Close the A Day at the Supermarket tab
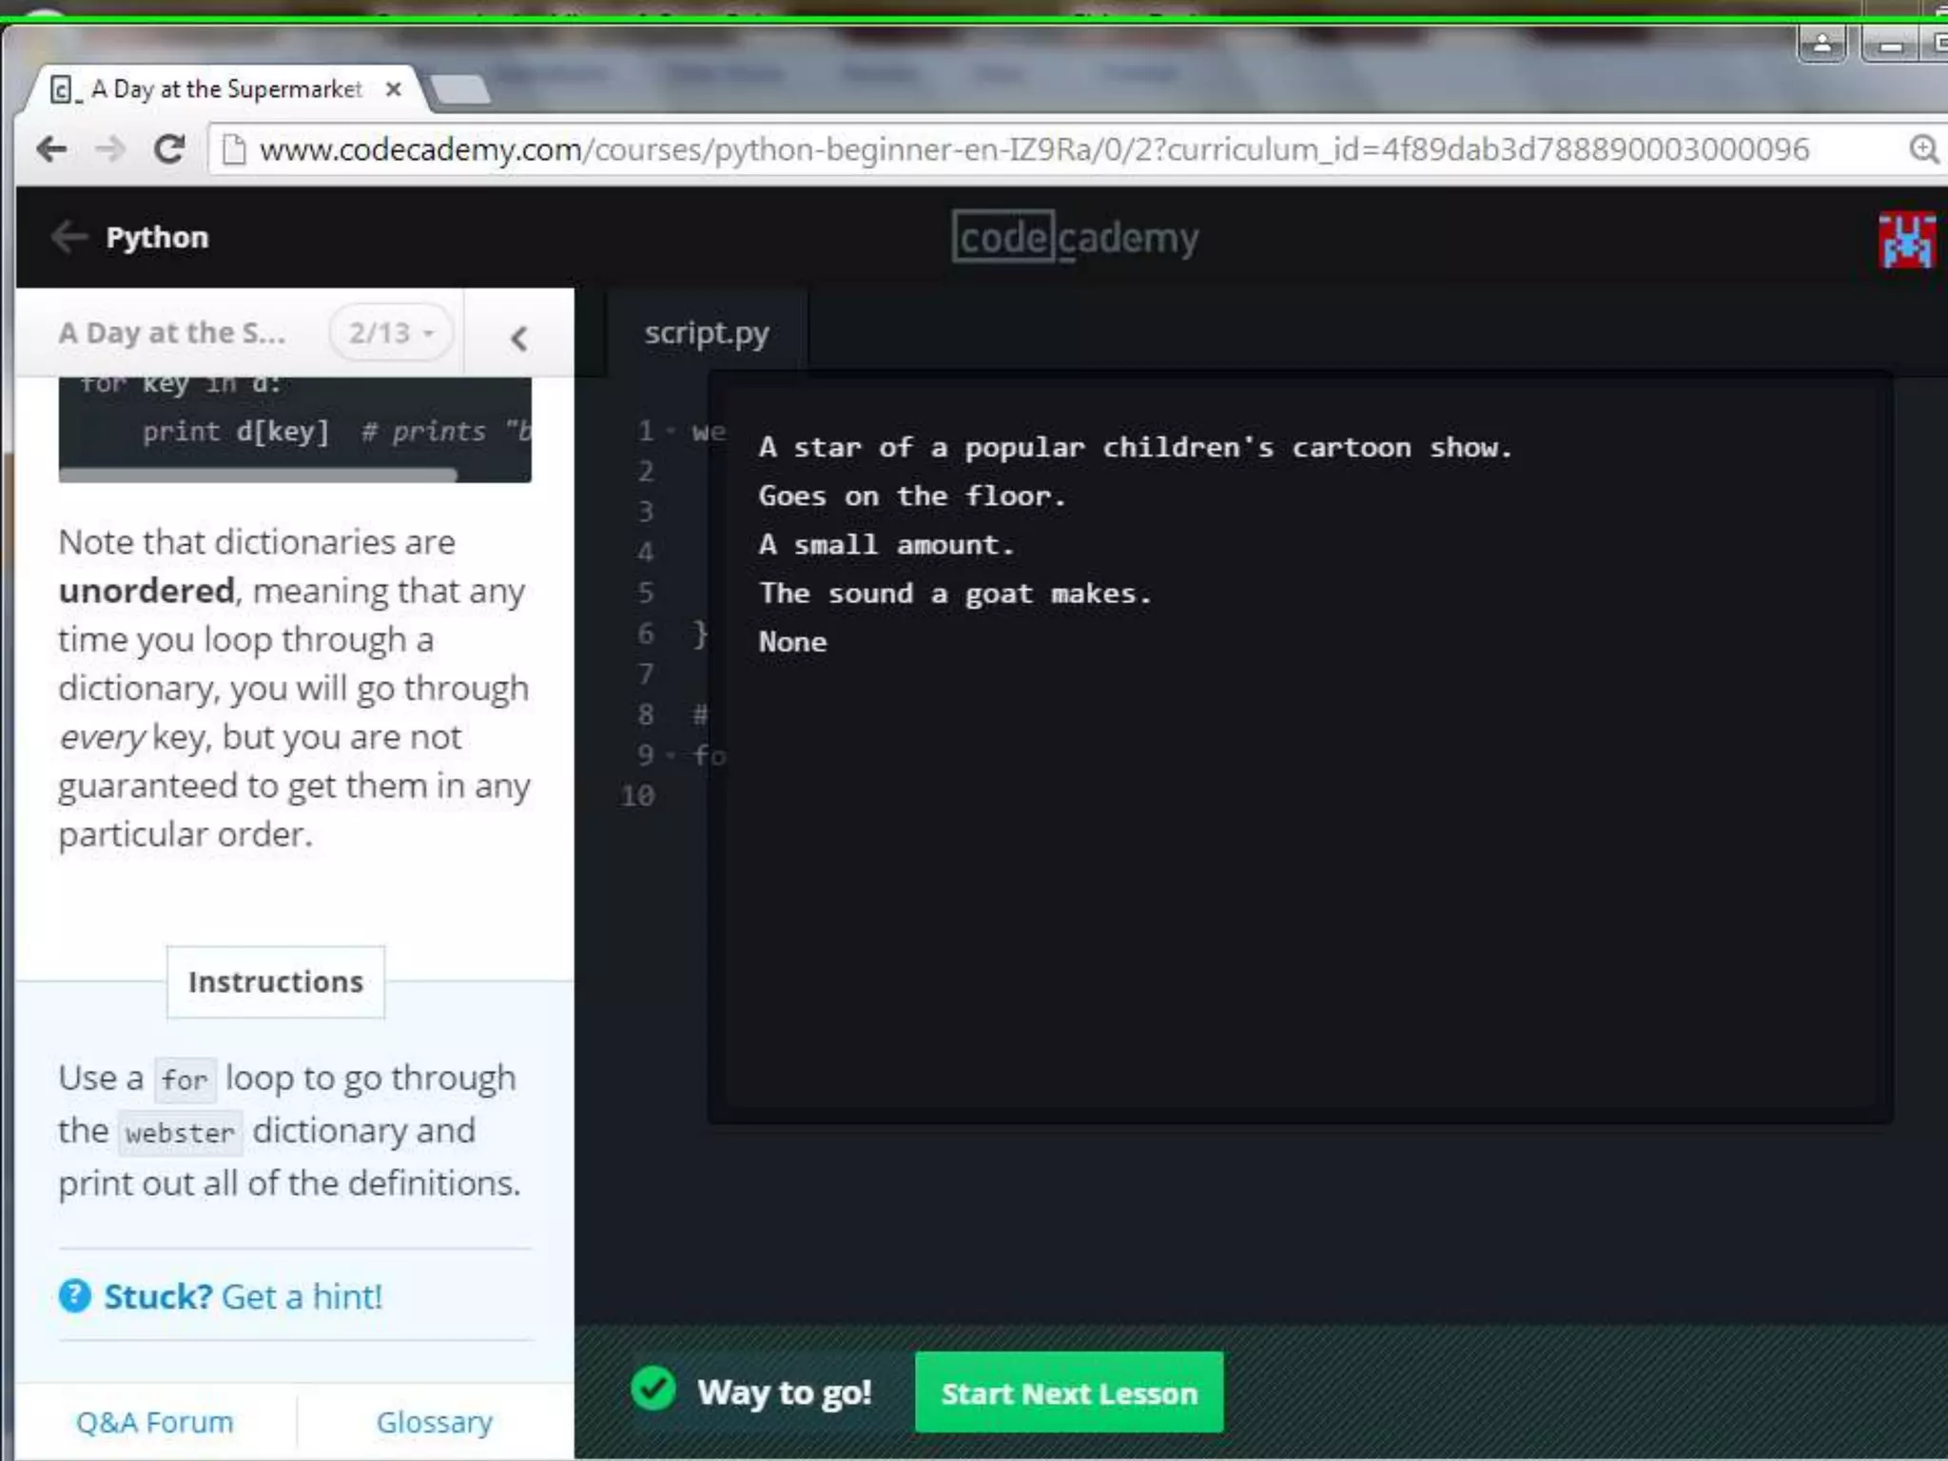Screen dimensions: 1948x1461 (393, 89)
